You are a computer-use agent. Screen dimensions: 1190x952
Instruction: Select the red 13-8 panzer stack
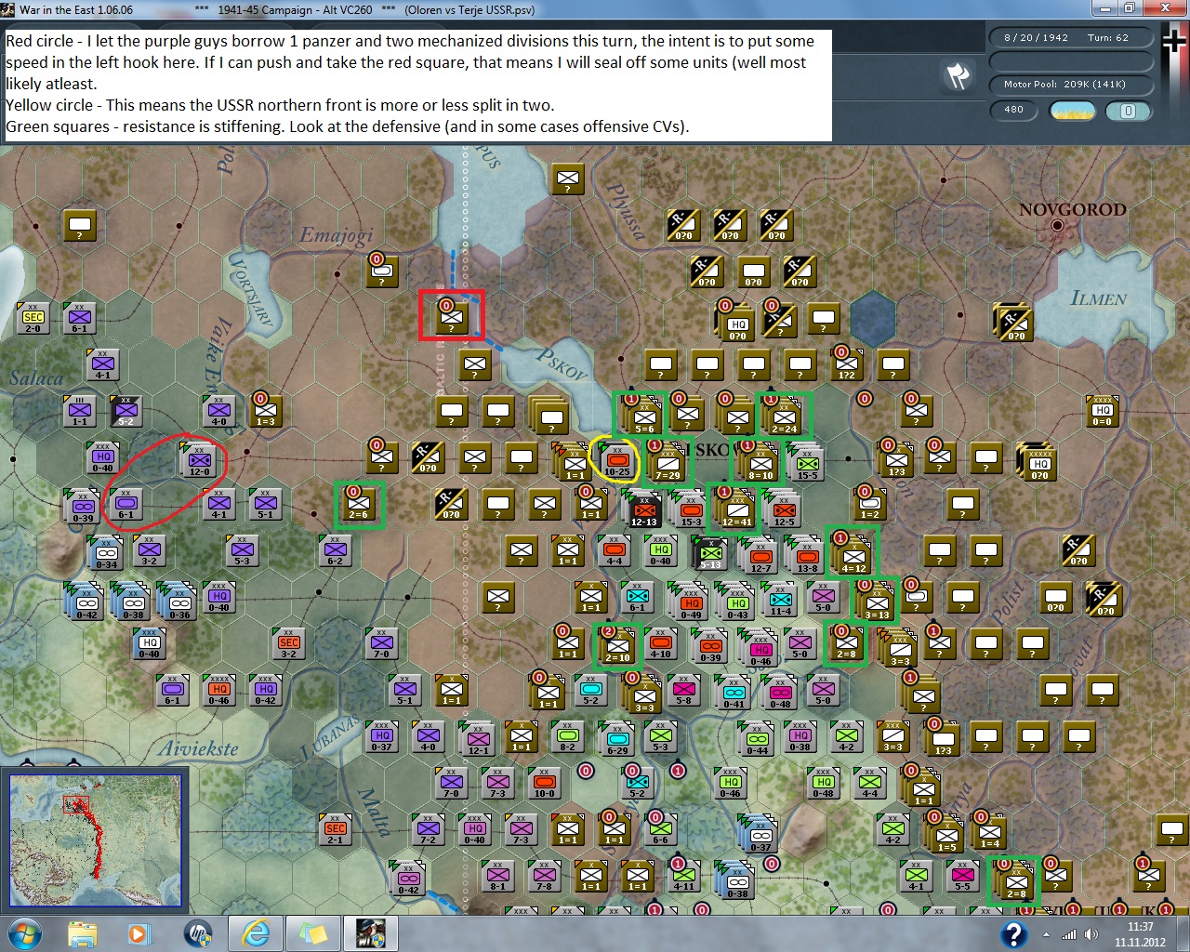(x=807, y=556)
